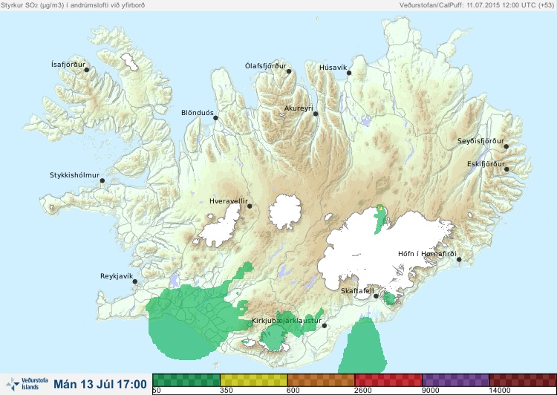Click the Ísafjörður label
557x395 pixels.
[x=68, y=65]
